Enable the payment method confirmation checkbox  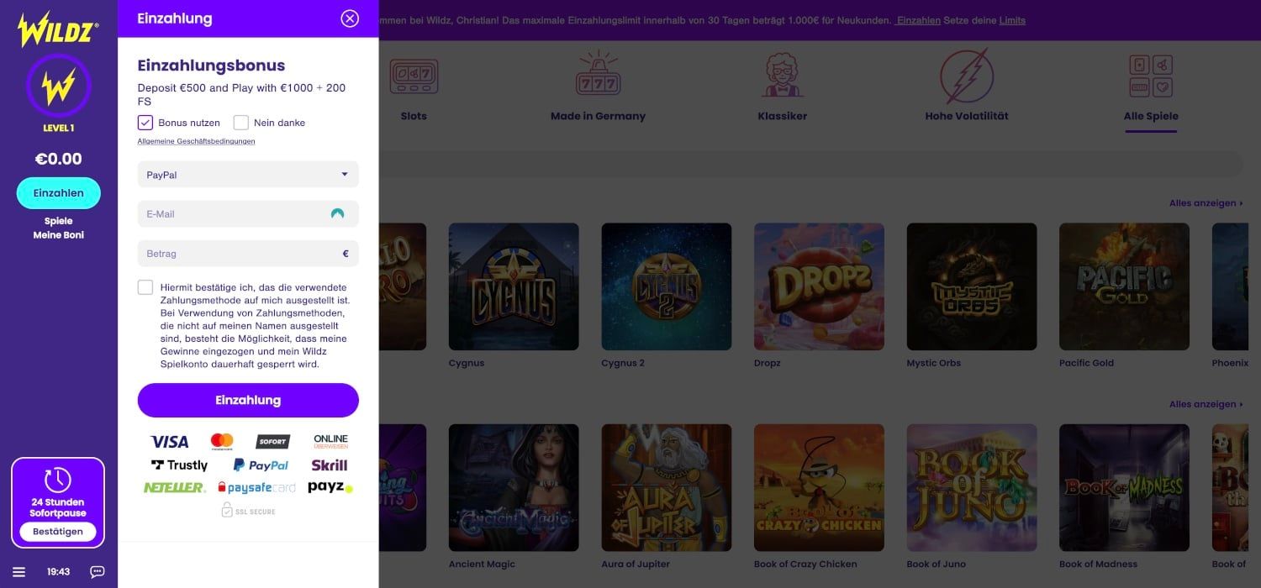coord(145,286)
